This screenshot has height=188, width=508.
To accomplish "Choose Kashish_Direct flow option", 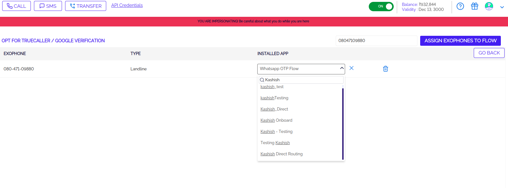I will click(274, 109).
